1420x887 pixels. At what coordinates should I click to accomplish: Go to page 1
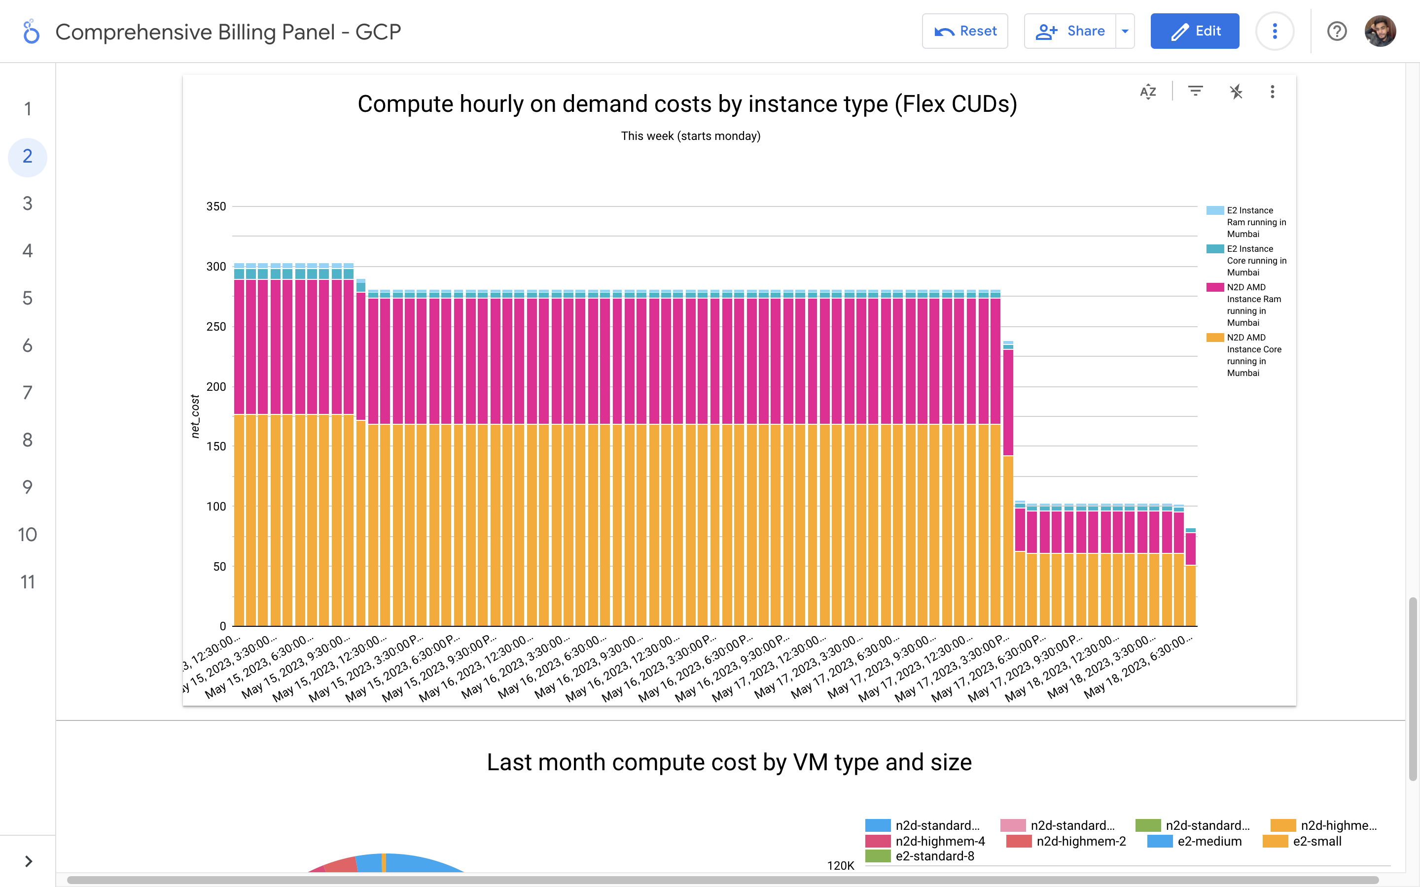pyautogui.click(x=28, y=109)
